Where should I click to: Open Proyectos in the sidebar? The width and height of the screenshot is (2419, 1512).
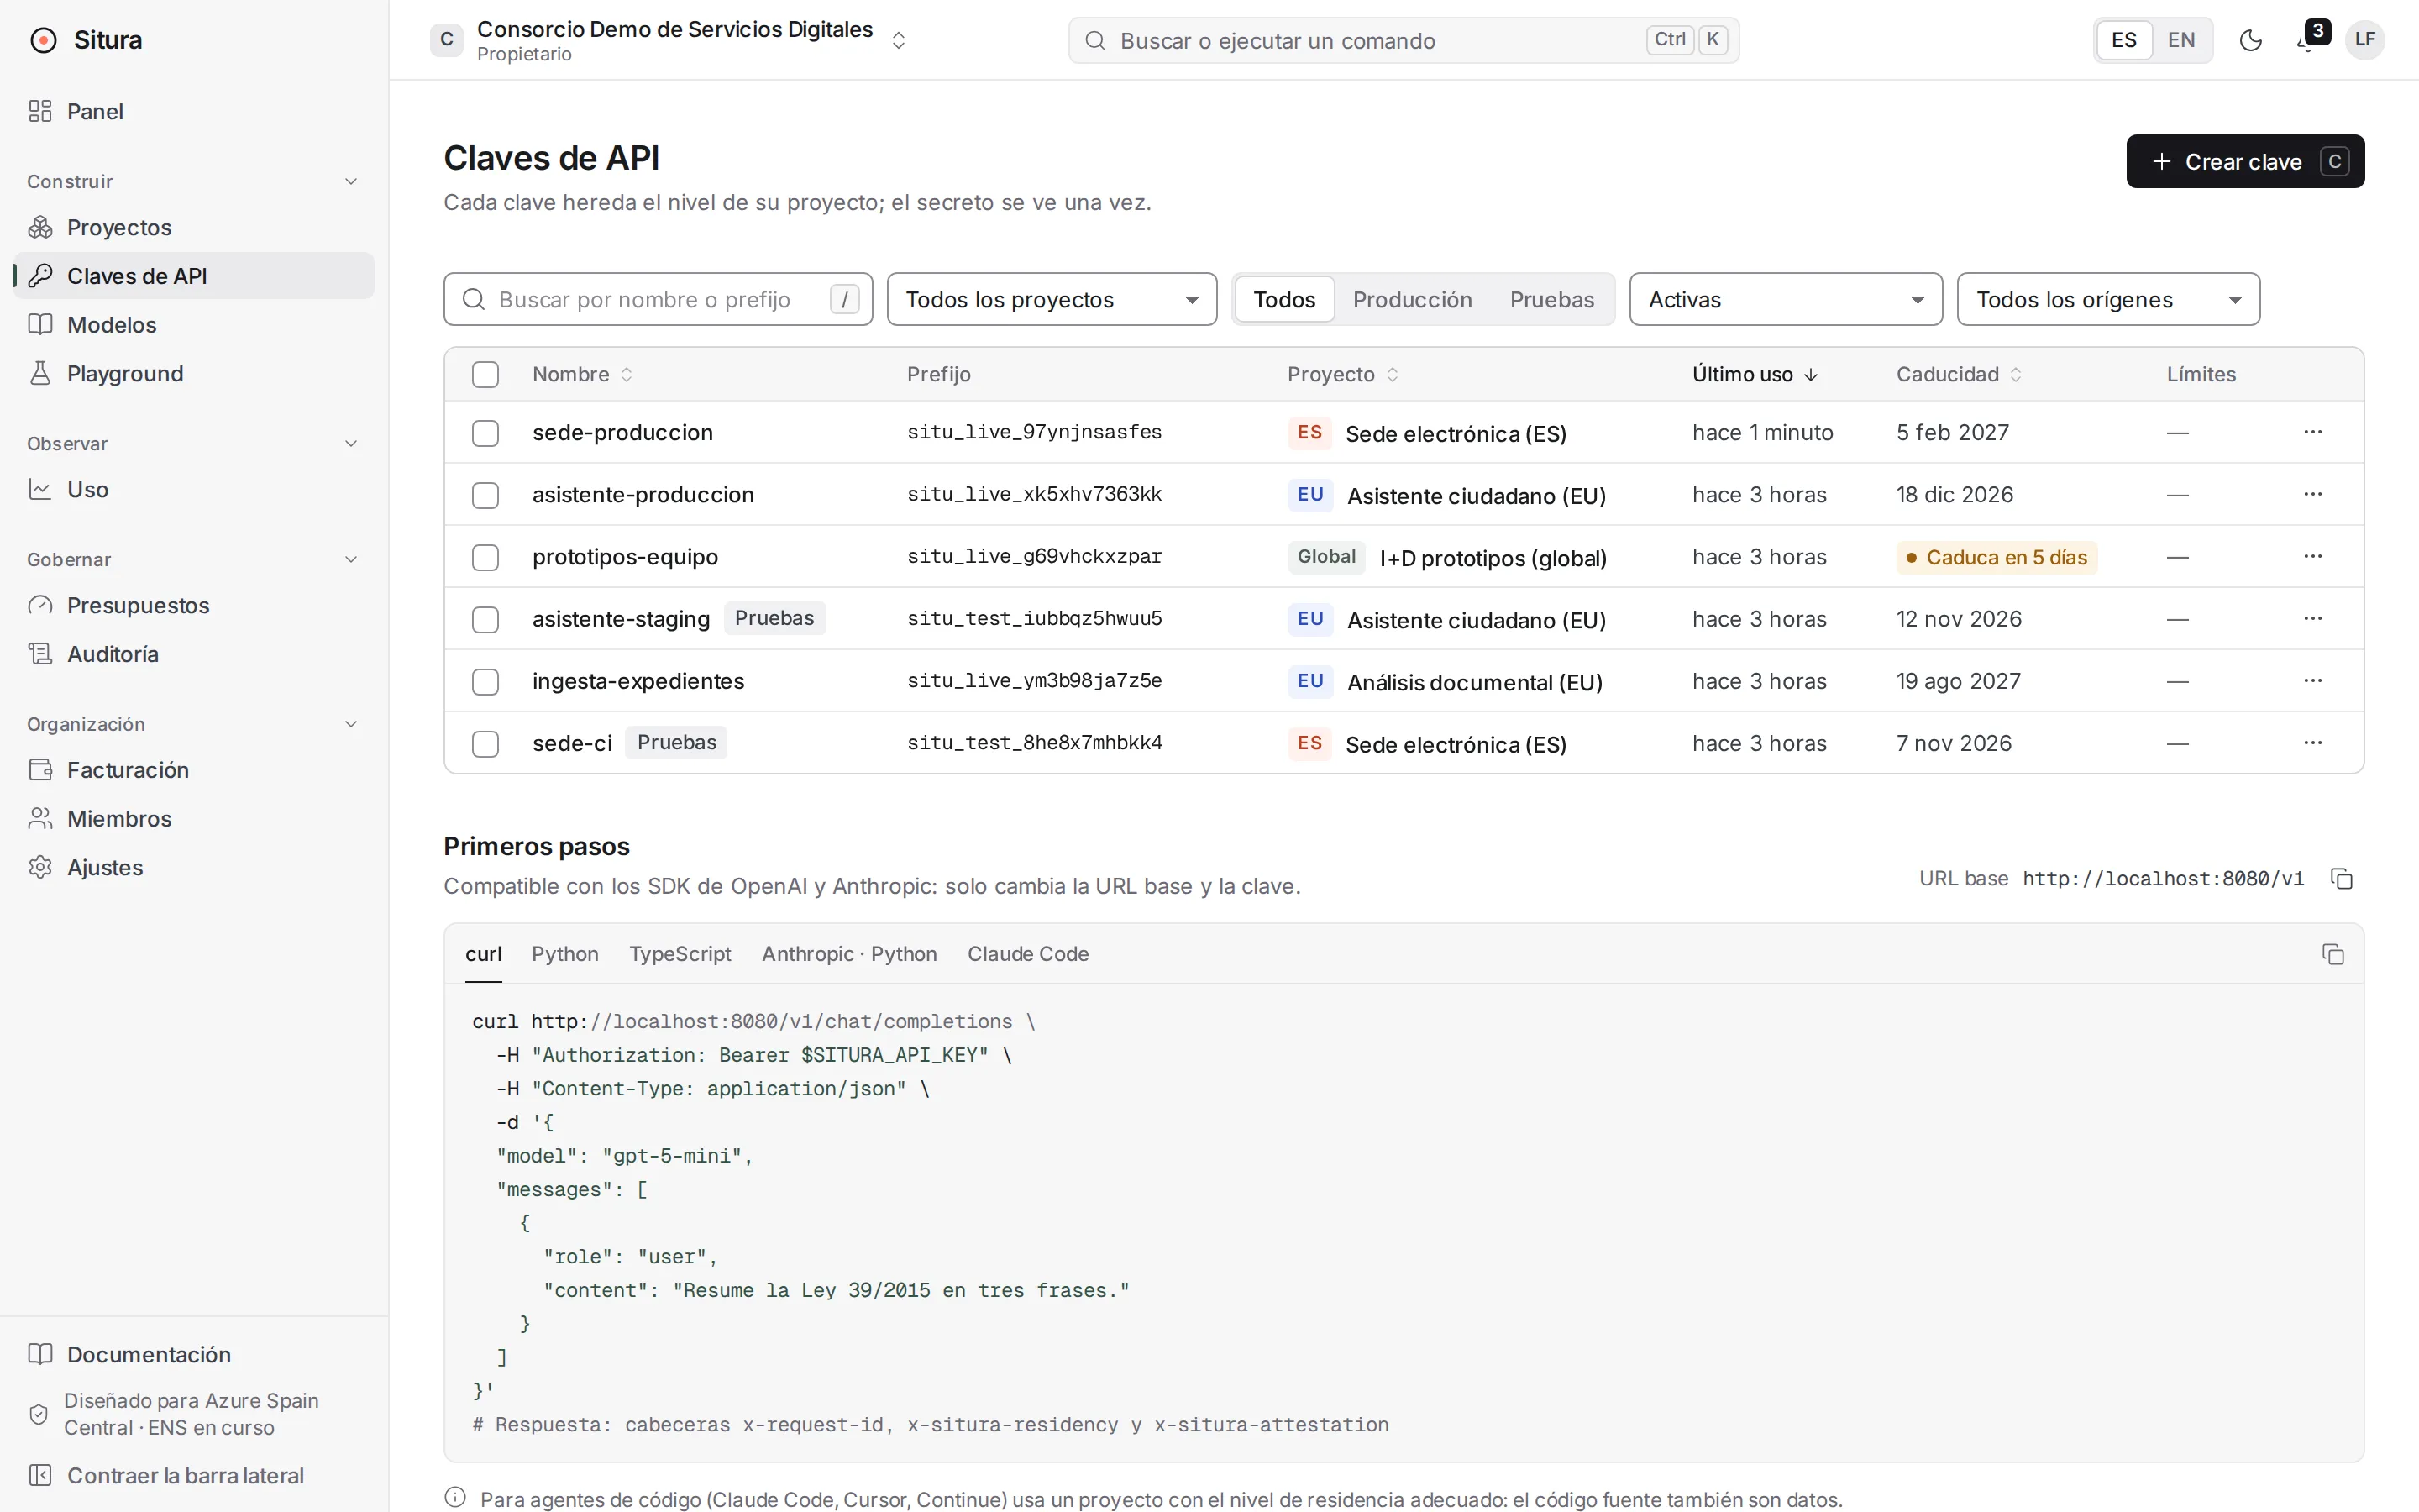coord(194,227)
